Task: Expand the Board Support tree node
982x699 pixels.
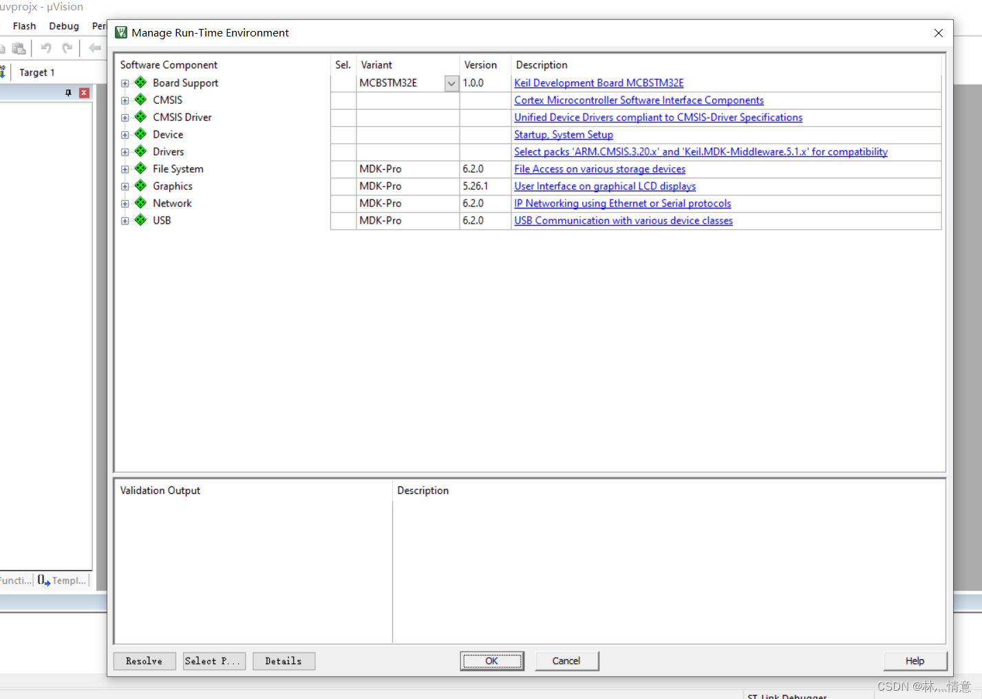Action: 125,83
